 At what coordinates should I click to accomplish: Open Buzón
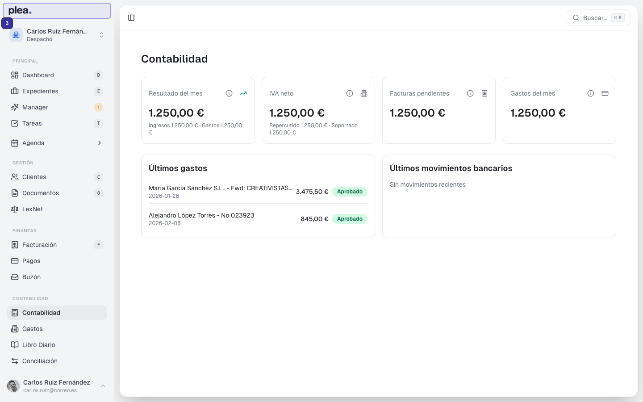point(57,277)
